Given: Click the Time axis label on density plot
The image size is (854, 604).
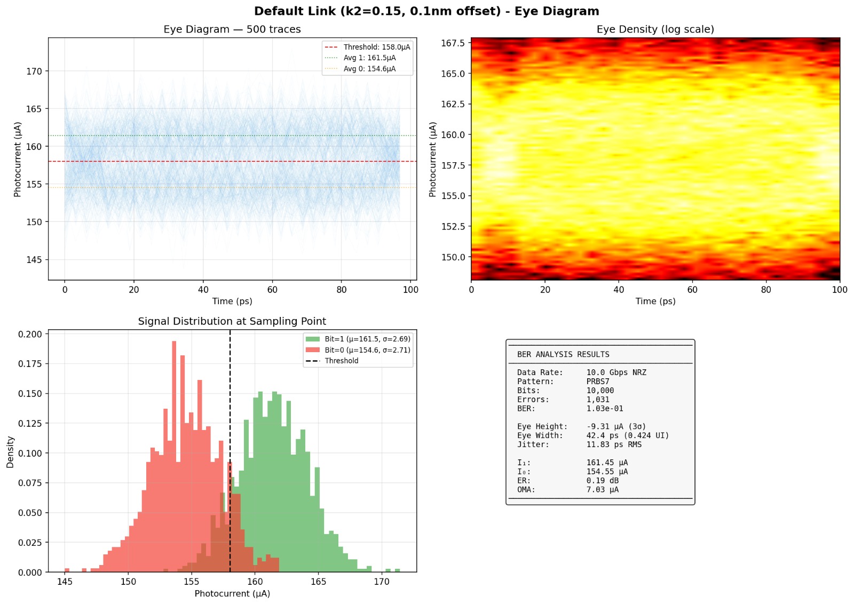Looking at the screenshot, I should coord(657,301).
